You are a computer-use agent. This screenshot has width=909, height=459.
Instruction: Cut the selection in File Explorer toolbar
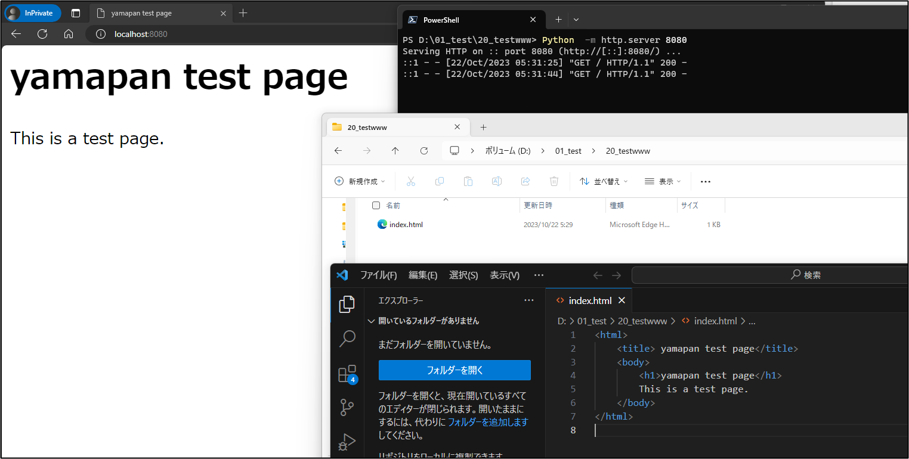tap(410, 181)
